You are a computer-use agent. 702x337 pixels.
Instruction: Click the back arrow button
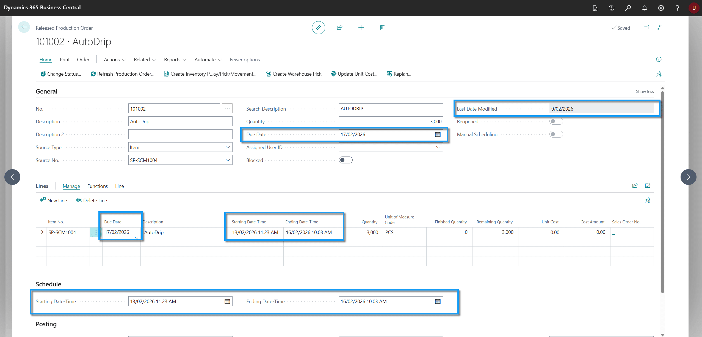tap(24, 27)
